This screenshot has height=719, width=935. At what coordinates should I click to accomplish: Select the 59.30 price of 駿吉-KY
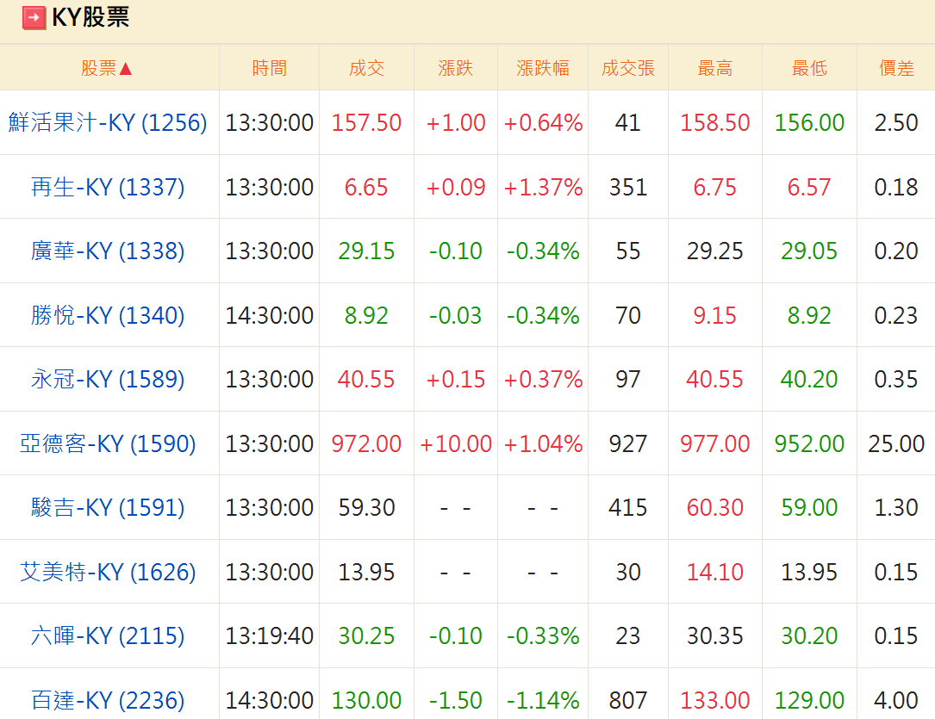point(366,507)
